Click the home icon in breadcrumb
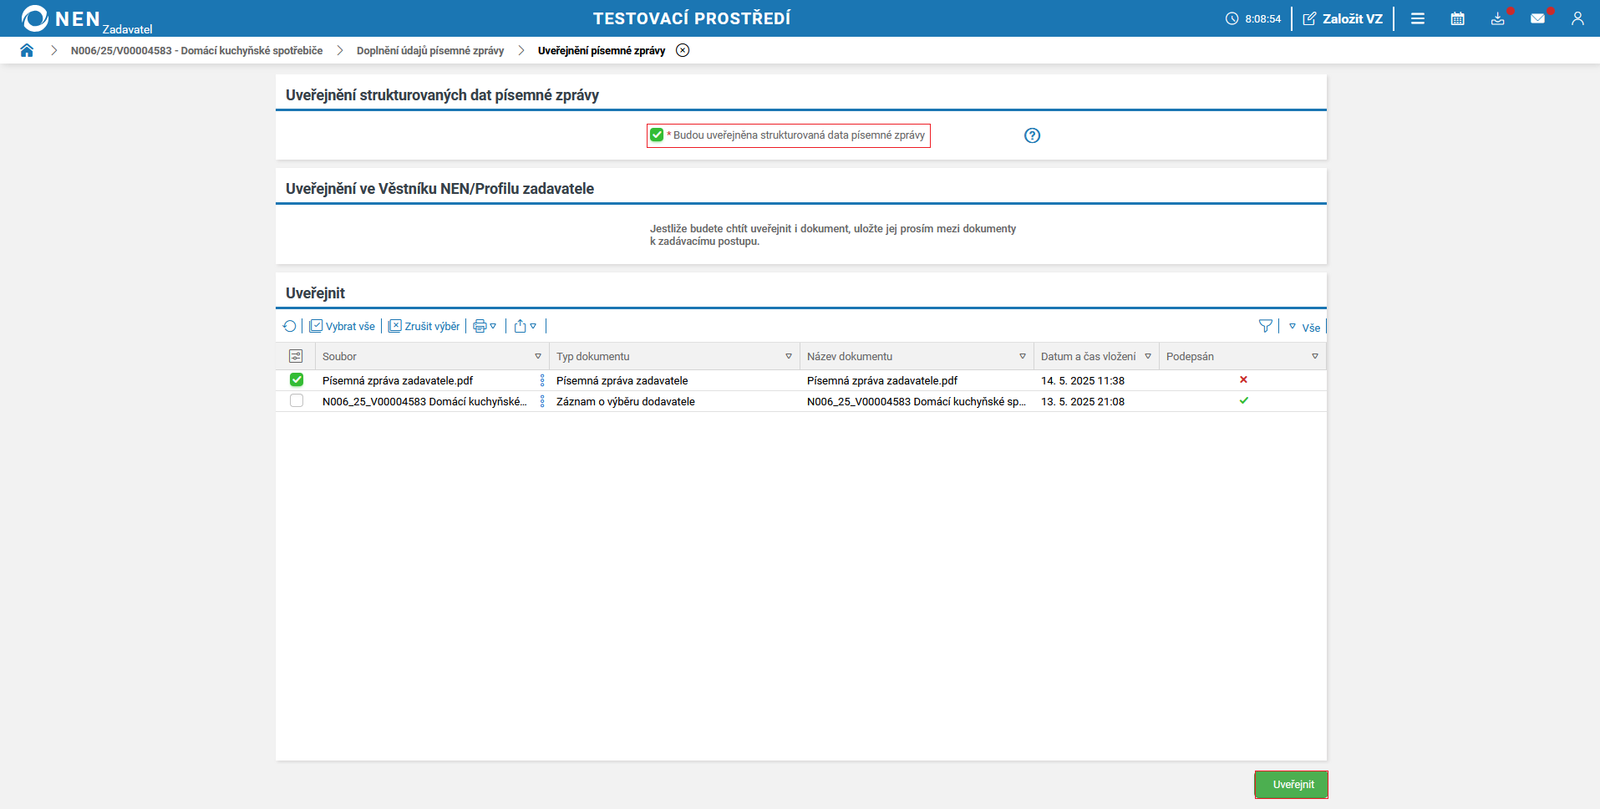 [x=27, y=51]
